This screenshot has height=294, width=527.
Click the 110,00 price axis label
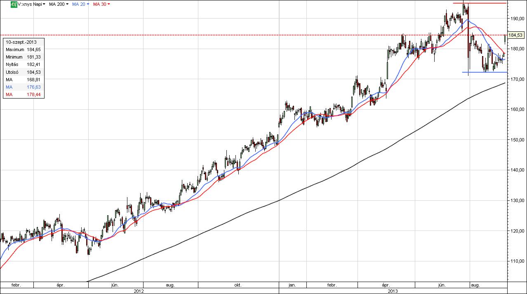tap(517, 261)
